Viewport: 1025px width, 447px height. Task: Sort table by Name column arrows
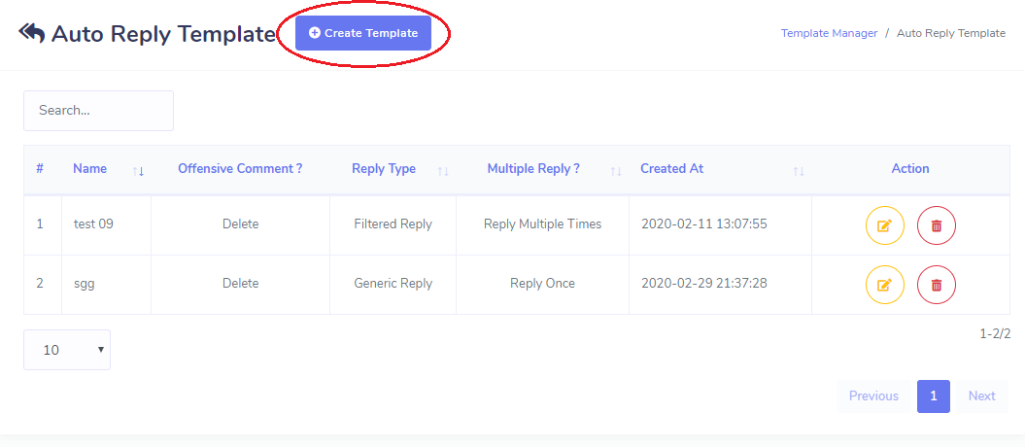[x=138, y=171]
